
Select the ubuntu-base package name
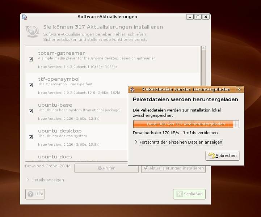coord(55,105)
